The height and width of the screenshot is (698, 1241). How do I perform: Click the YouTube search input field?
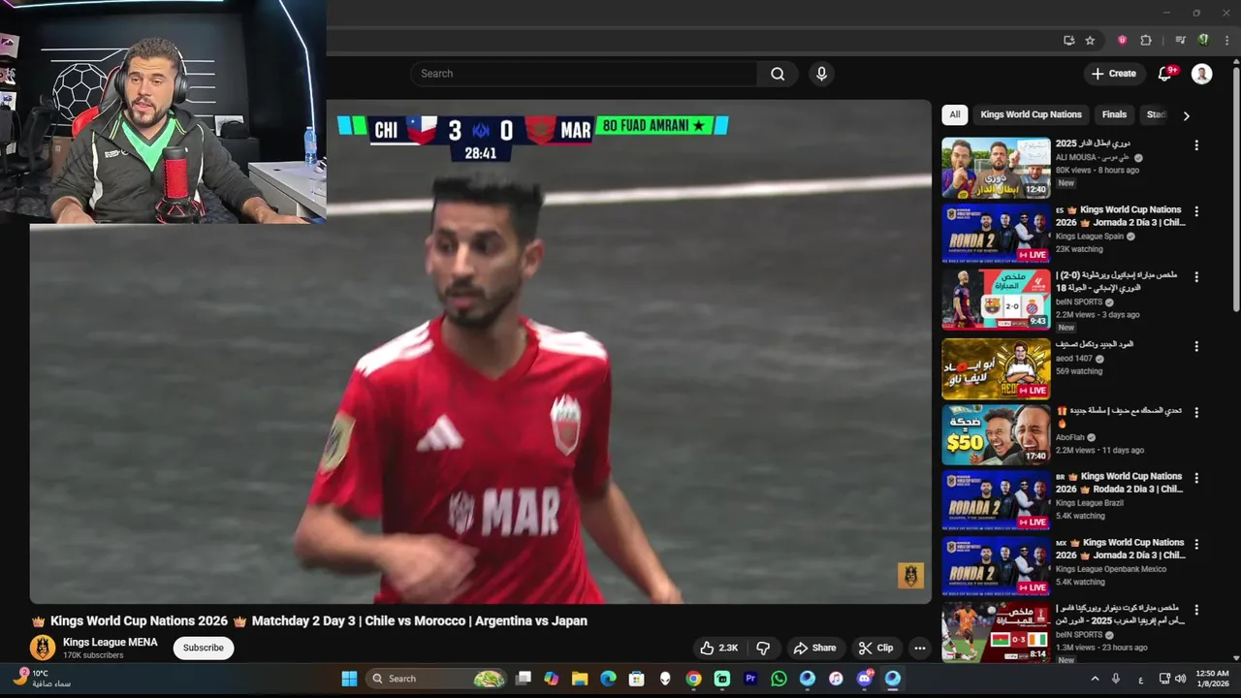pyautogui.click(x=584, y=74)
